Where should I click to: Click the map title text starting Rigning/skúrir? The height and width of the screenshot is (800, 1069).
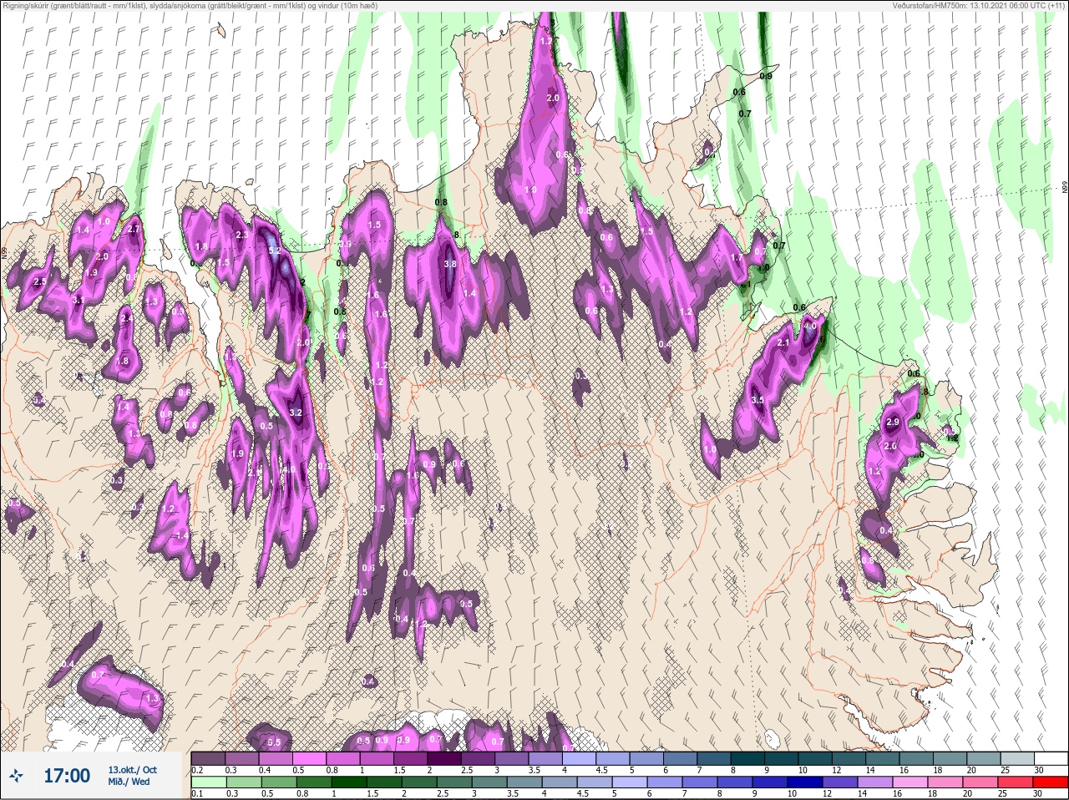pos(189,6)
